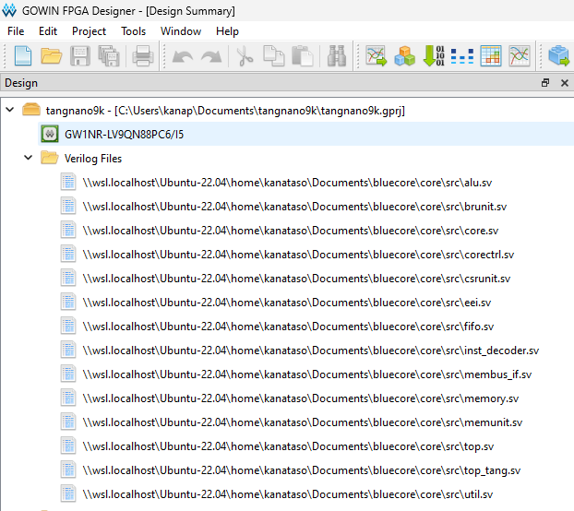Click the Open folder toolbar icon

click(51, 56)
